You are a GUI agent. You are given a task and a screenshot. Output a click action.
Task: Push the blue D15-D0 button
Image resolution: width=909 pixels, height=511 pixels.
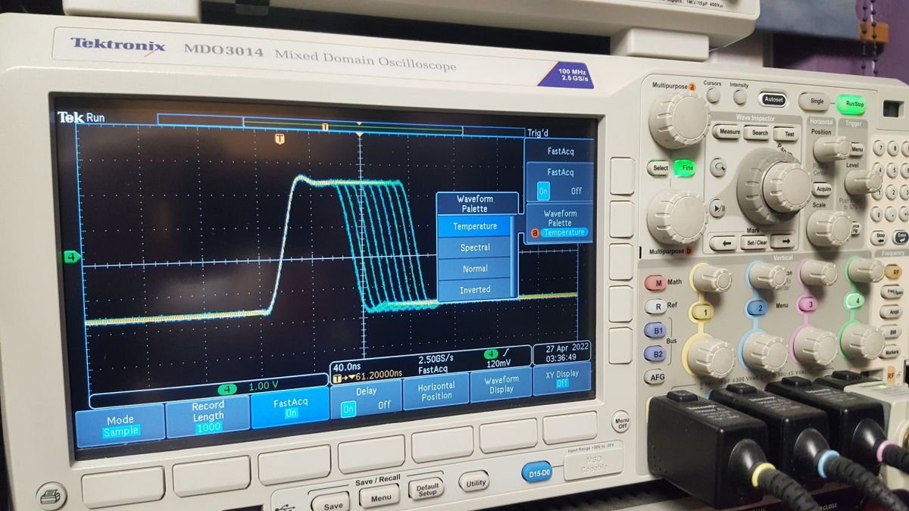click(537, 473)
